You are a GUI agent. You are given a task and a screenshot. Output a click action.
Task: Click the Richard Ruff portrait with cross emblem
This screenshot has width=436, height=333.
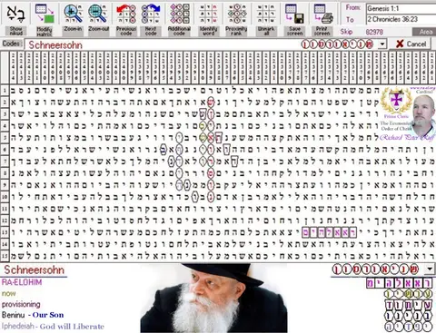(407, 114)
